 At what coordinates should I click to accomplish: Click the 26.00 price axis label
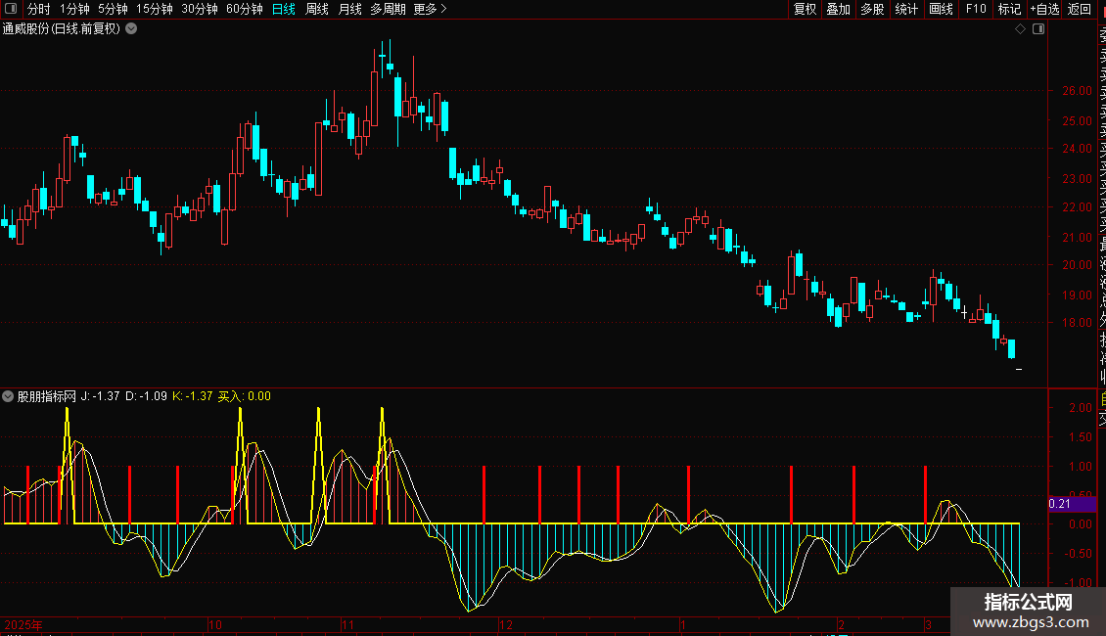tap(1077, 91)
